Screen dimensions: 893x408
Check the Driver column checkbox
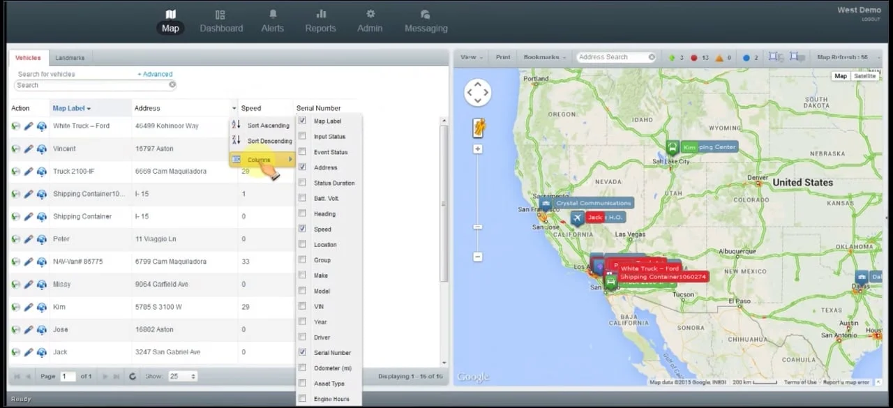coord(302,337)
